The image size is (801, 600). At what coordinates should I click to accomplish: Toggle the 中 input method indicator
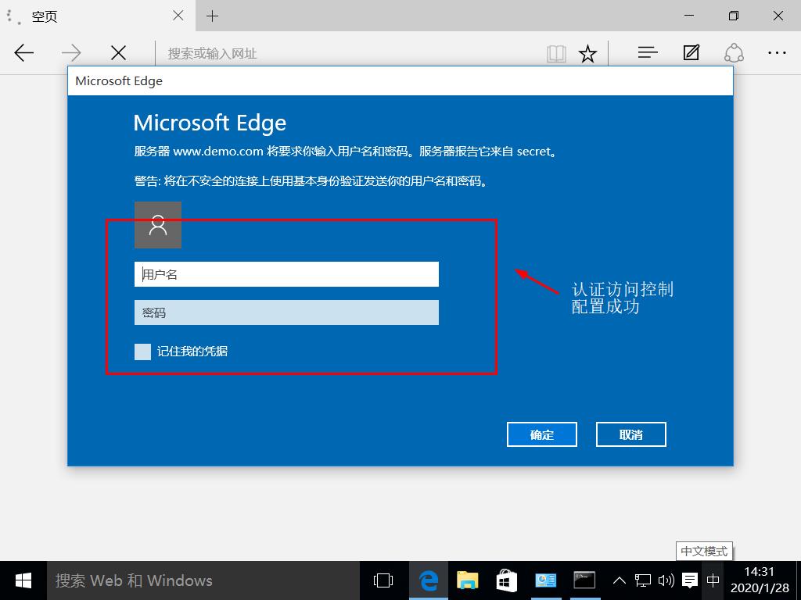(713, 580)
